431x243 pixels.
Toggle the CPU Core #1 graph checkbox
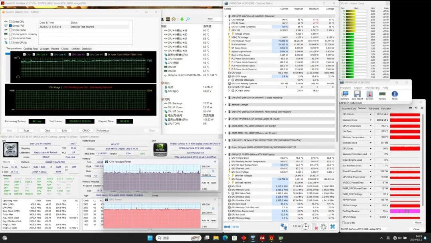[34, 54]
